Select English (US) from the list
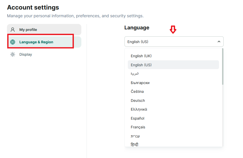243x158 pixels. coord(173,65)
